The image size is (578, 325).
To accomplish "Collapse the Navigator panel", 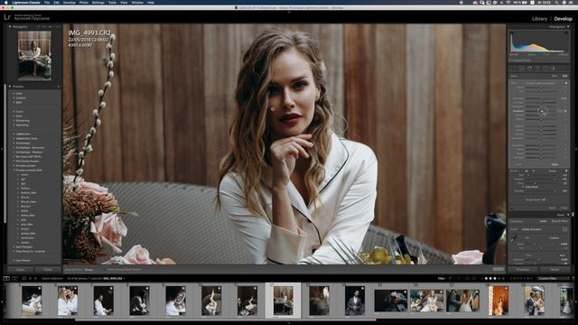I will [10, 26].
